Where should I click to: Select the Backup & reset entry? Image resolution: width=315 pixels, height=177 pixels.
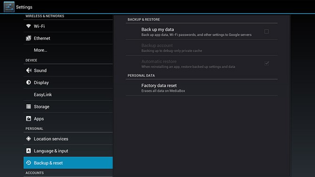click(x=68, y=163)
